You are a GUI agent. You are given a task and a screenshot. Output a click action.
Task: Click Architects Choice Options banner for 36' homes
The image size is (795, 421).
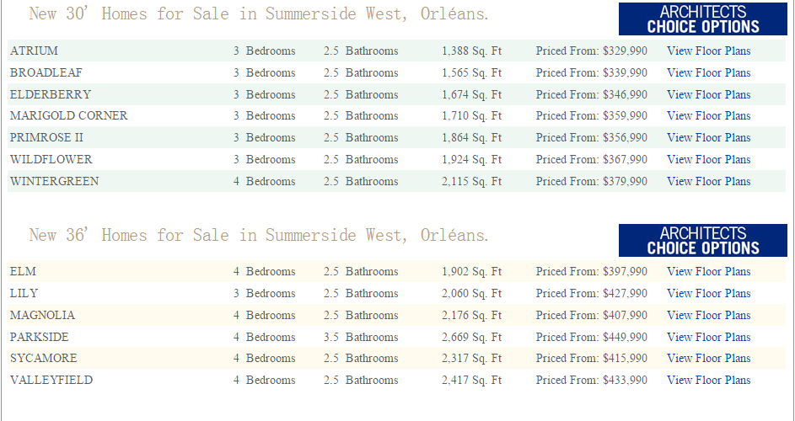(x=702, y=240)
